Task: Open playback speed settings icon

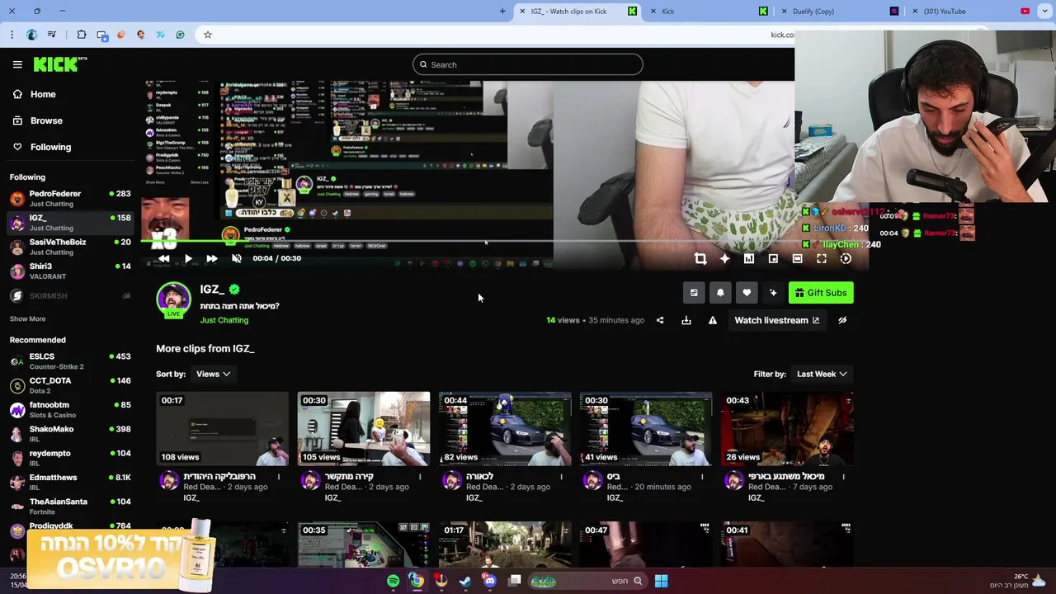Action: point(846,258)
